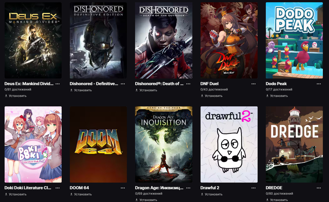Open the DREDGE title link
Screen dimensions: 329x202
(274, 188)
